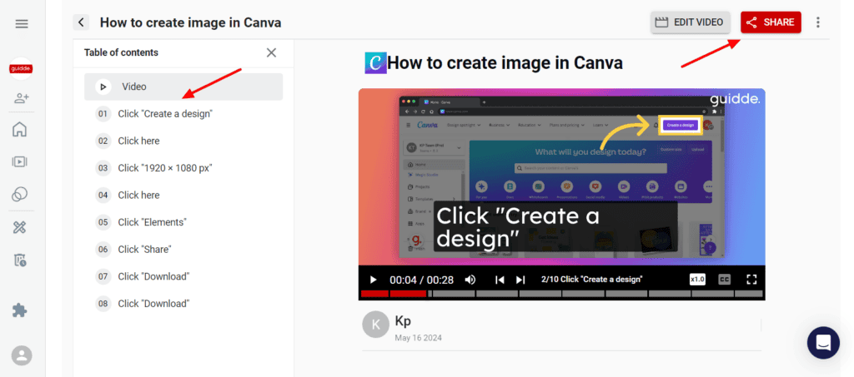Image resolution: width=854 pixels, height=377 pixels.
Task: Click the Kp author avatar
Action: coord(376,325)
